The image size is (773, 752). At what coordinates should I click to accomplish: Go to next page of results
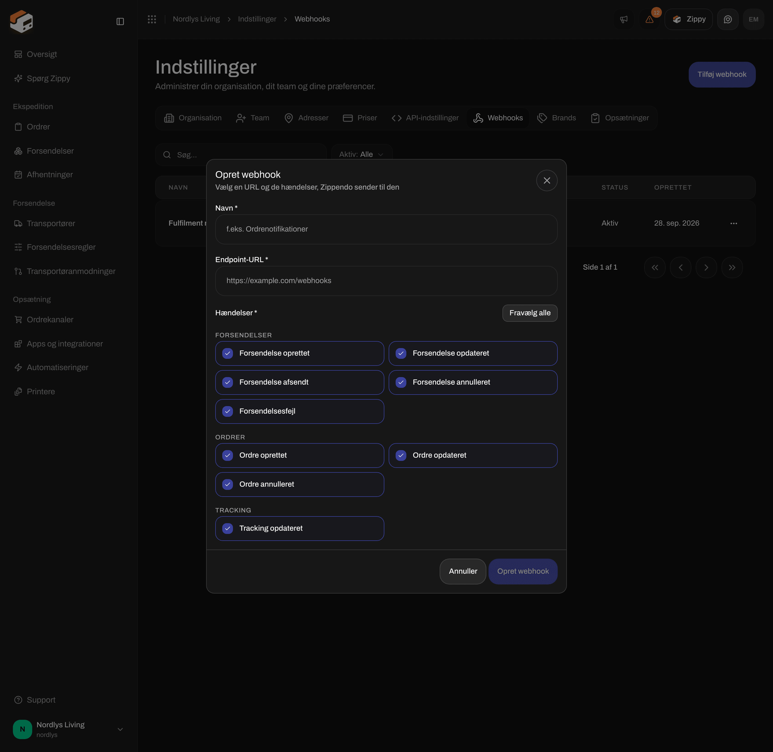[x=706, y=267]
